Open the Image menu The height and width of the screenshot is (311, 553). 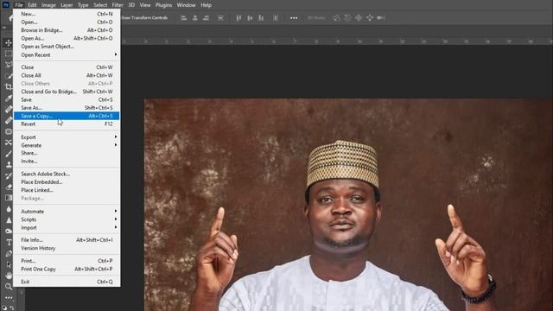click(x=48, y=5)
